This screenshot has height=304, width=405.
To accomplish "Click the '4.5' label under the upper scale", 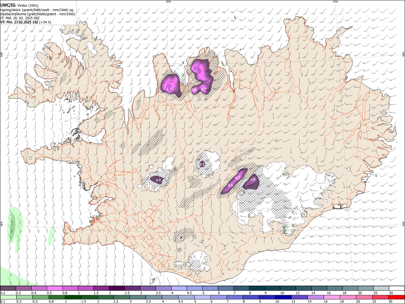I will [189, 293].
